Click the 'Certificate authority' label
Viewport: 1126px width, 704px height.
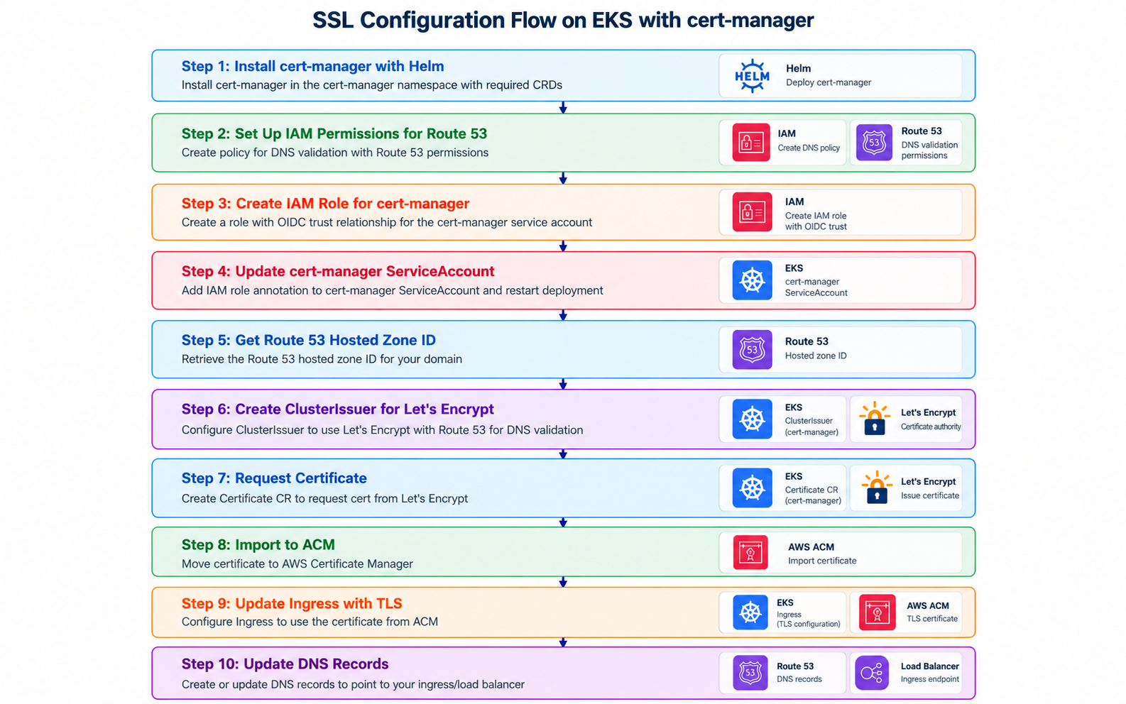coord(931,427)
